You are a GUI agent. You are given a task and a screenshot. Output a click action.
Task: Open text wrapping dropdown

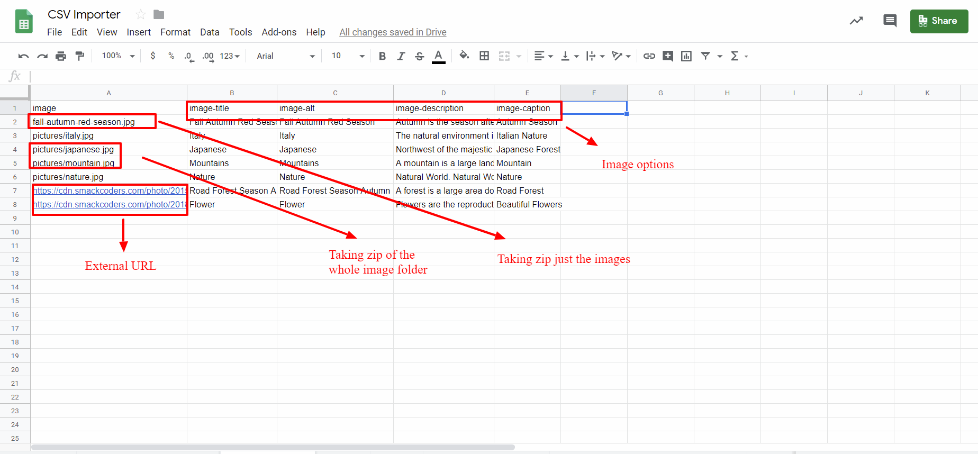[x=595, y=56]
